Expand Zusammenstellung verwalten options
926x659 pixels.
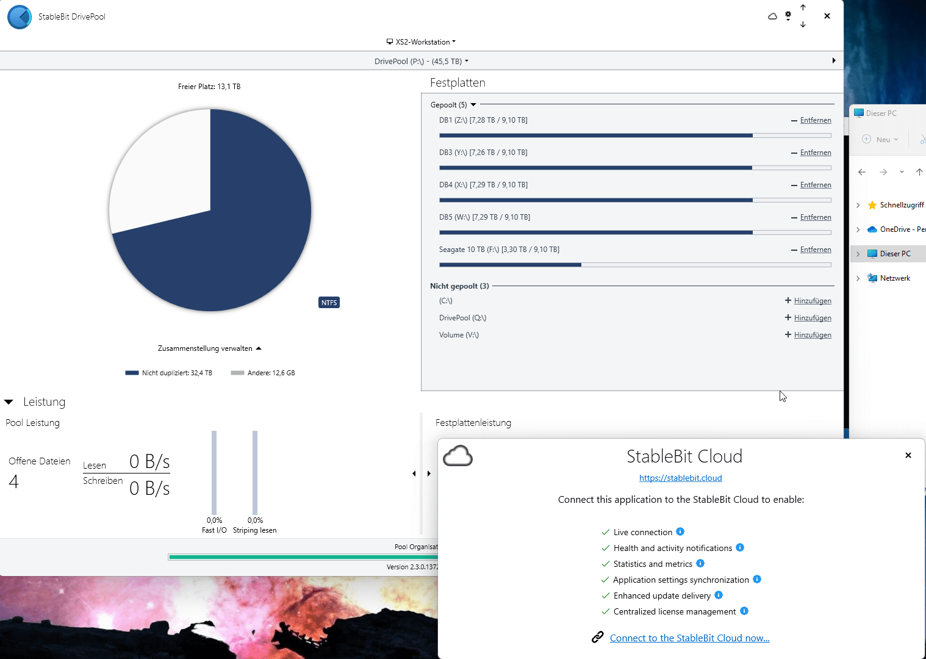[210, 348]
